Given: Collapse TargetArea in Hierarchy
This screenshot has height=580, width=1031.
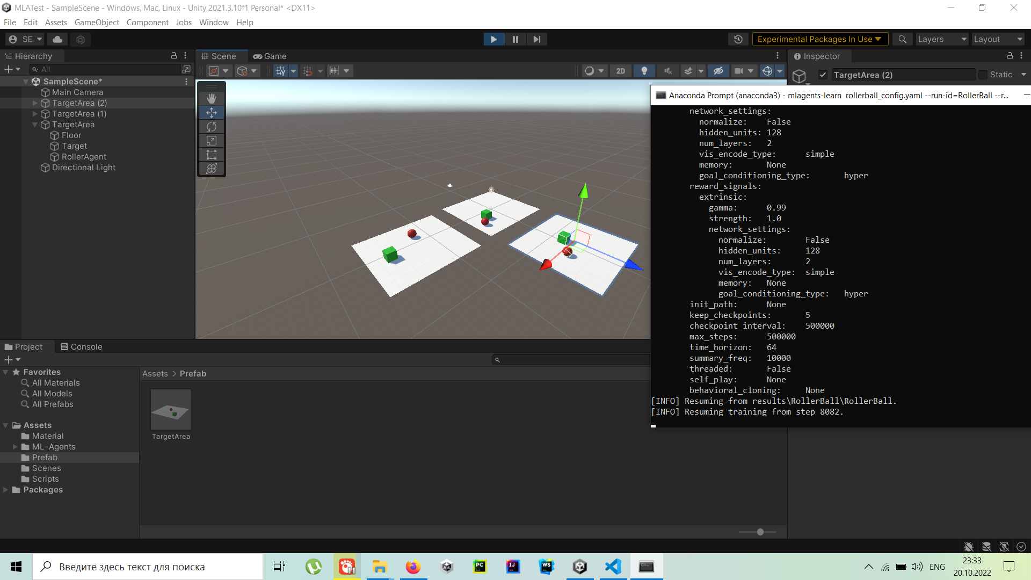Looking at the screenshot, I should point(35,125).
